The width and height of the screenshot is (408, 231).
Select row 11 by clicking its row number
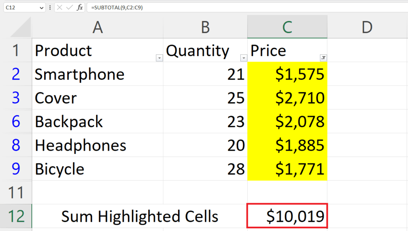click(16, 192)
